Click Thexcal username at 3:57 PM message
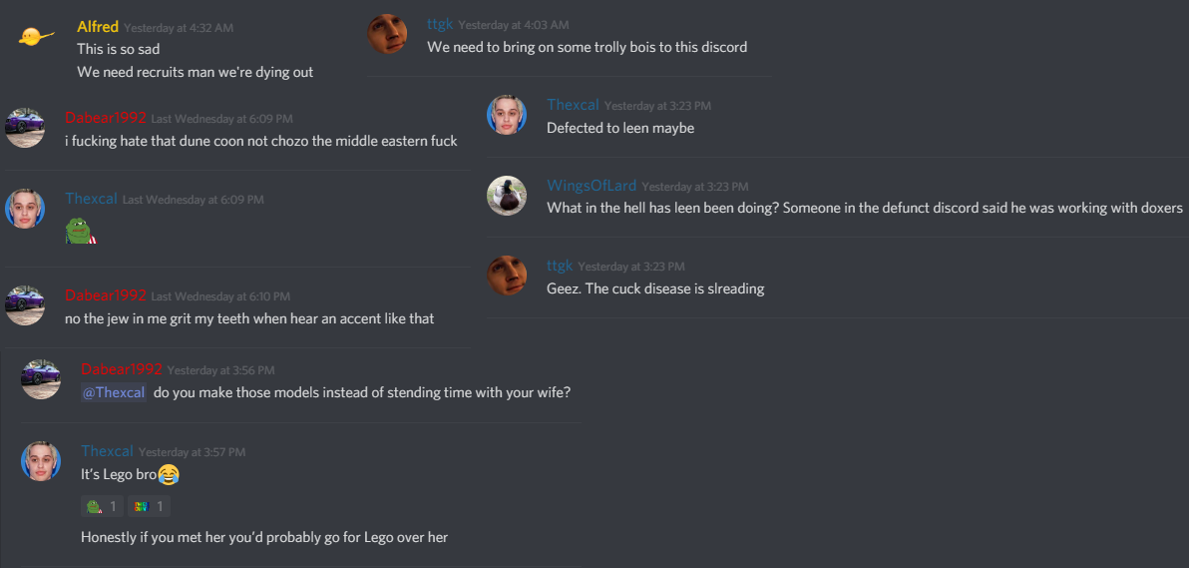The width and height of the screenshot is (1189, 568). click(107, 451)
